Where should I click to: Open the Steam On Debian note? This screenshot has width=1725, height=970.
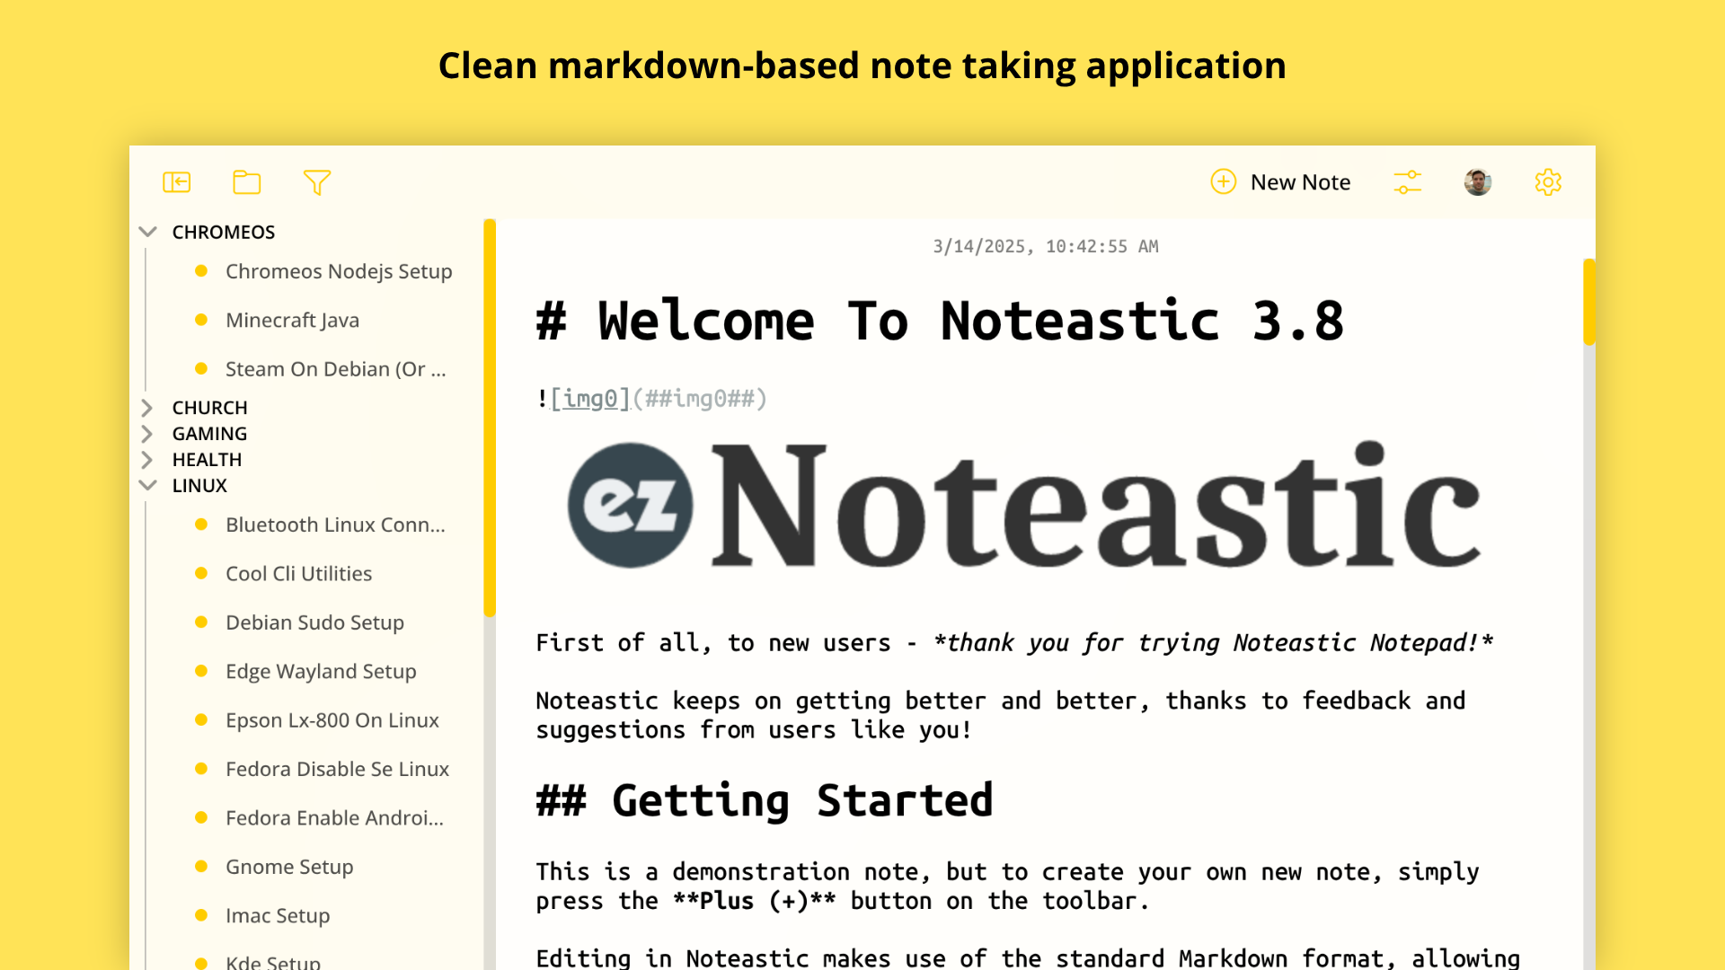[x=335, y=369]
